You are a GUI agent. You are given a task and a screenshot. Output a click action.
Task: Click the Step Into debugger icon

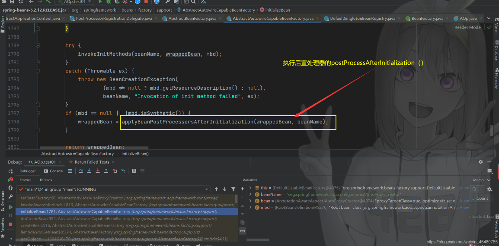[x=90, y=171]
